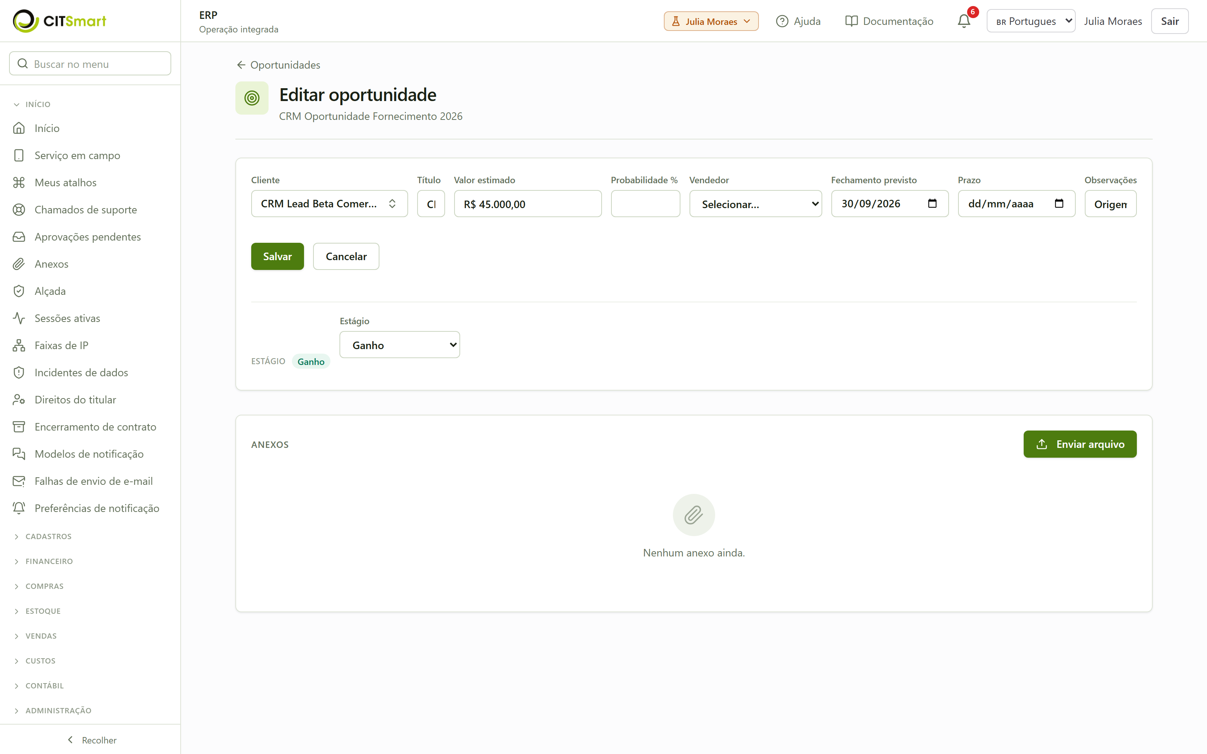Click the Salvar button

[277, 256]
